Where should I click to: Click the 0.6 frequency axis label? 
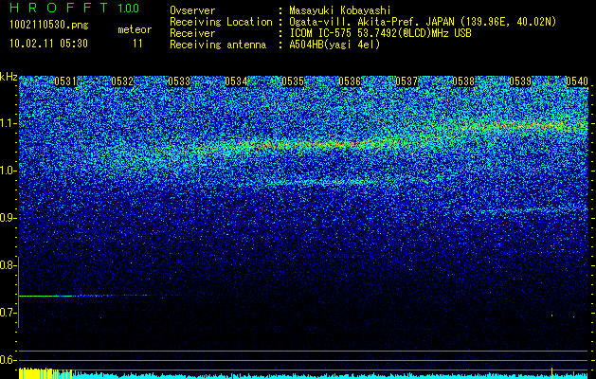coord(7,360)
